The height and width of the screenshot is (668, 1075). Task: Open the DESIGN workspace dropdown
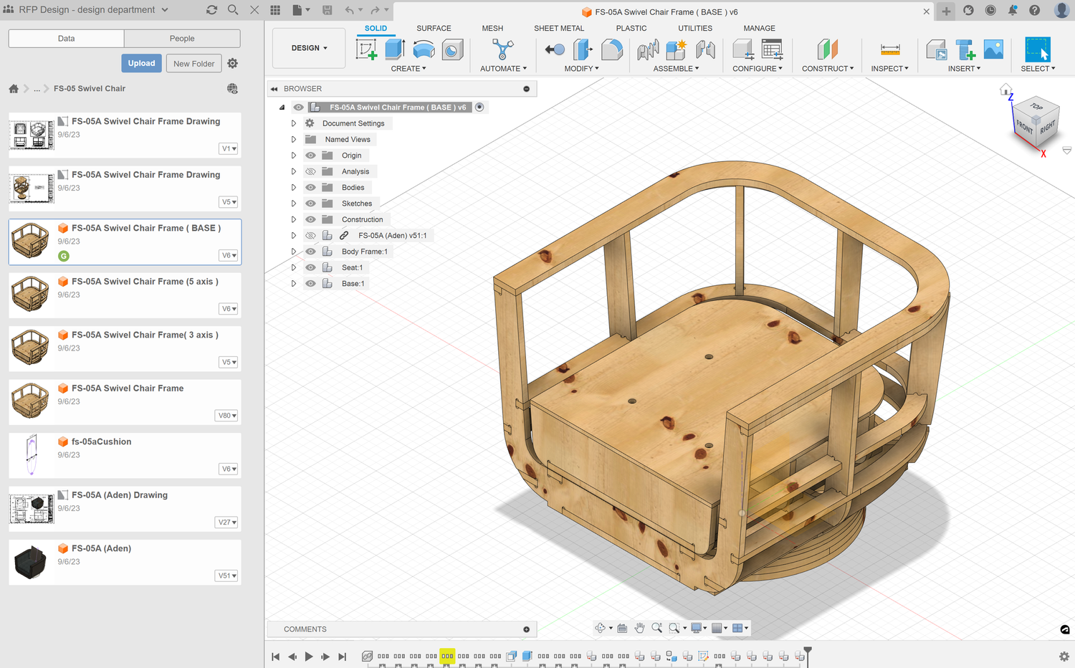[x=309, y=48]
